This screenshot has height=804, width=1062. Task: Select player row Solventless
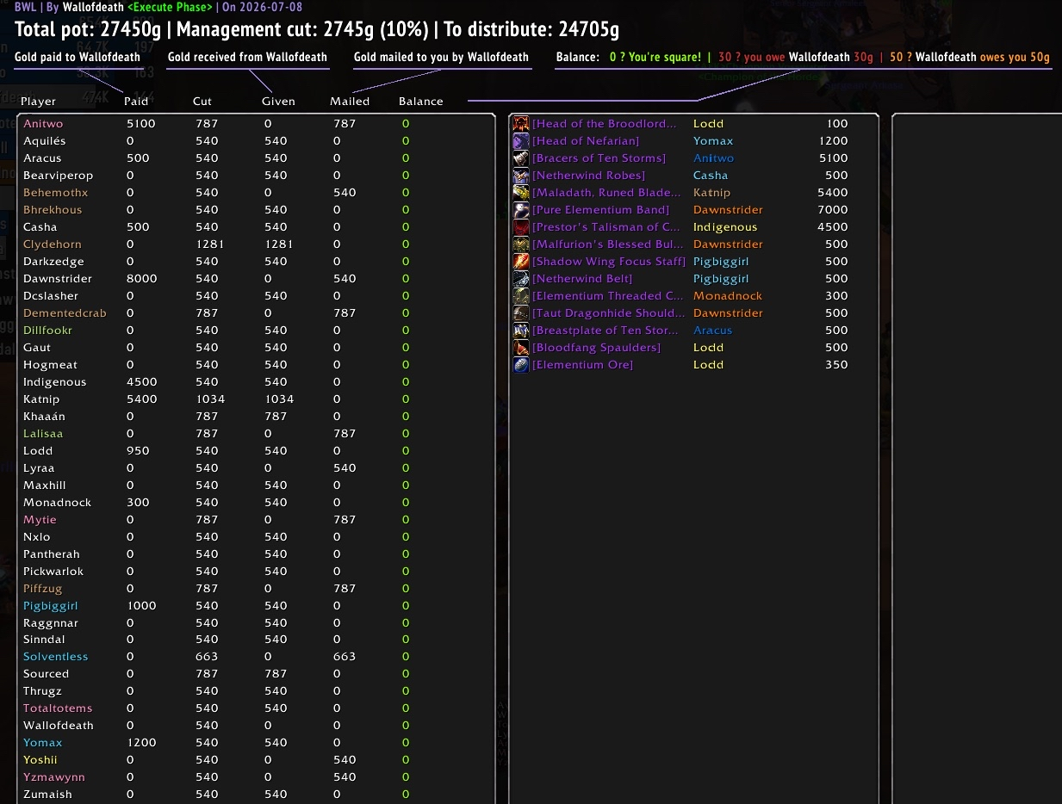coord(256,657)
